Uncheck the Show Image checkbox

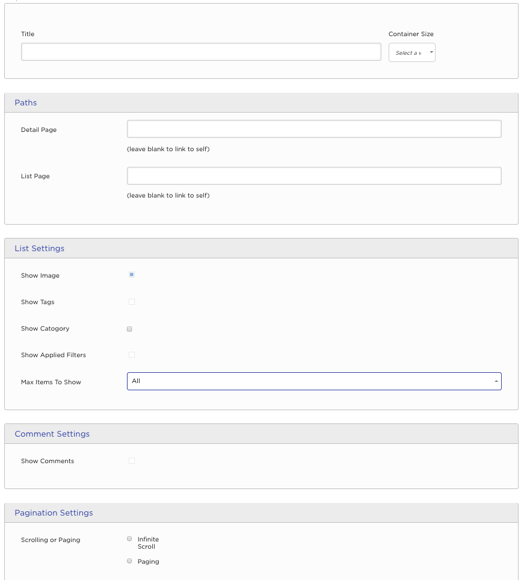click(x=131, y=275)
